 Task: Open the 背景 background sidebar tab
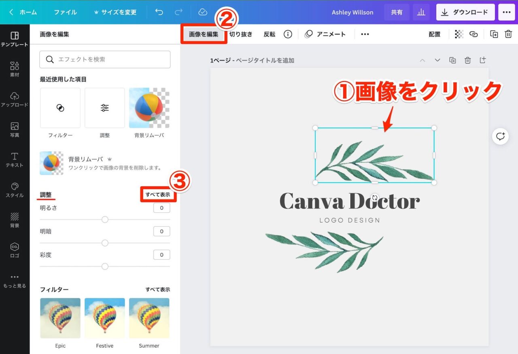[x=15, y=220]
